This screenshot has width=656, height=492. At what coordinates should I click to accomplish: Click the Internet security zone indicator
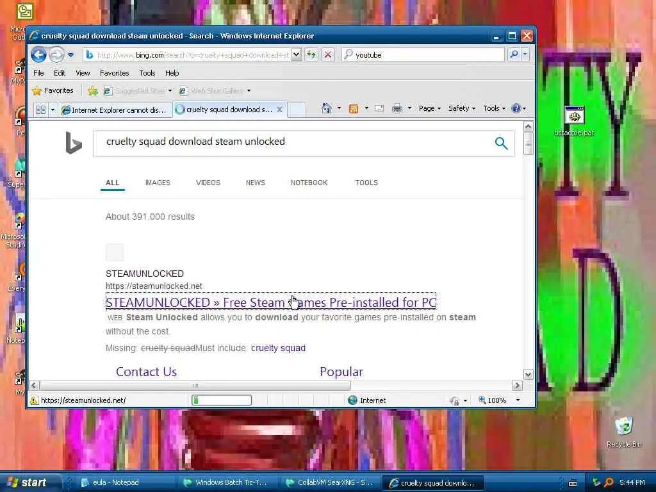(x=367, y=400)
